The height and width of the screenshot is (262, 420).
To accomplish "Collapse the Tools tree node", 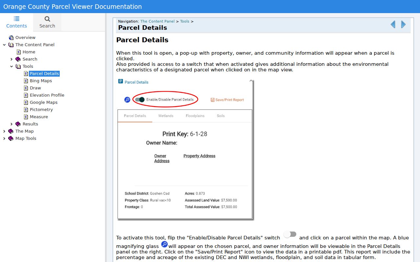I will 11,66.
